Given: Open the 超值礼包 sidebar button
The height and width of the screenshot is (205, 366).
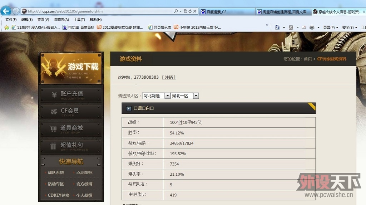Looking at the screenshot, I should [71, 146].
